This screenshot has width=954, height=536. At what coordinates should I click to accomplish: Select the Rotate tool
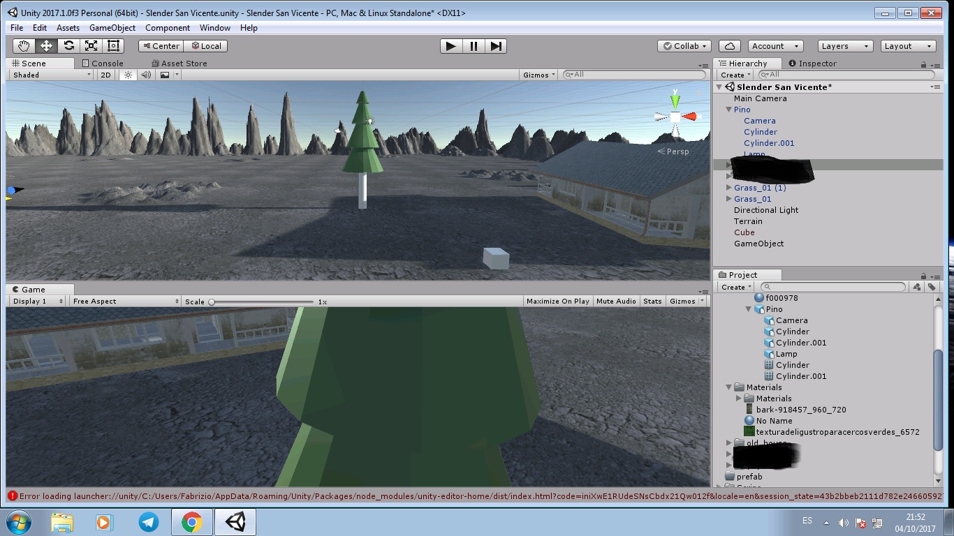point(68,46)
